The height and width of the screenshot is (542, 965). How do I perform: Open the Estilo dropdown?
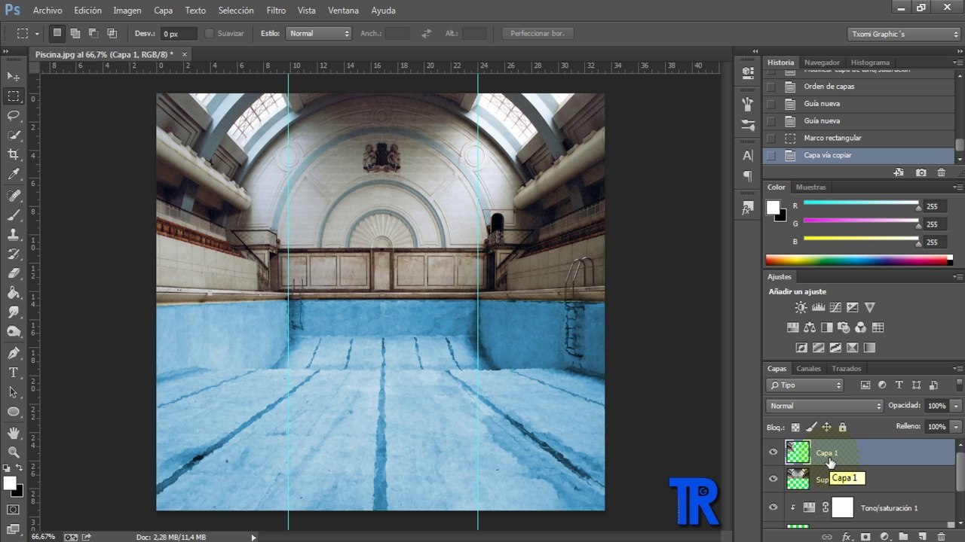(318, 33)
